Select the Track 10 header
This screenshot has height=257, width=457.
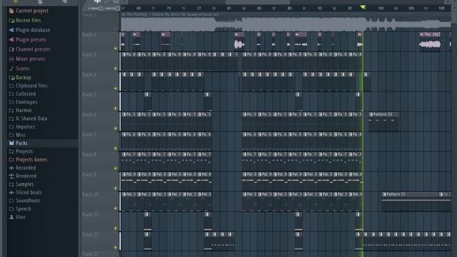[x=100, y=201]
